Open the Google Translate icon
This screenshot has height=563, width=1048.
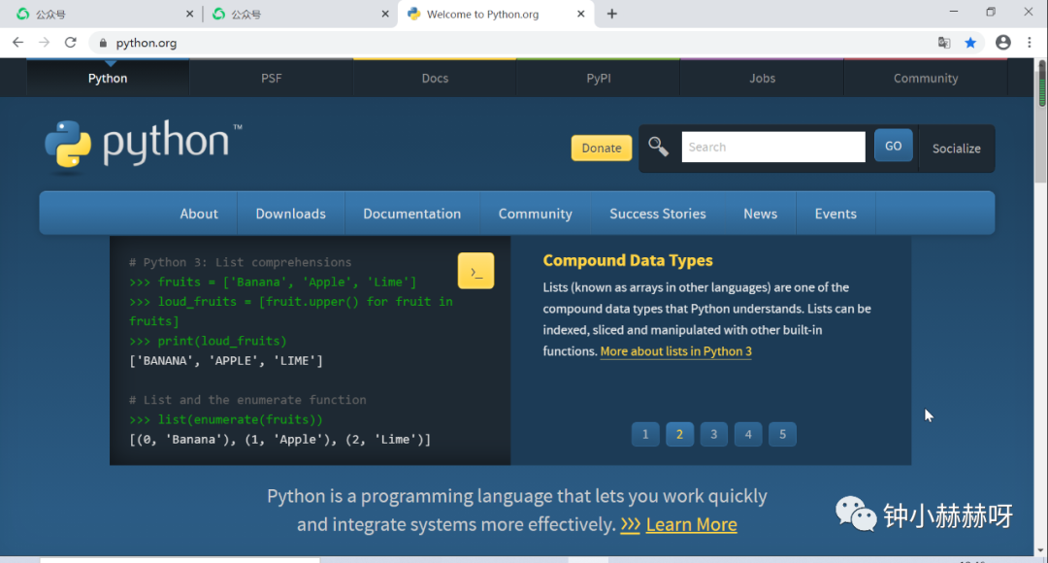pos(944,43)
